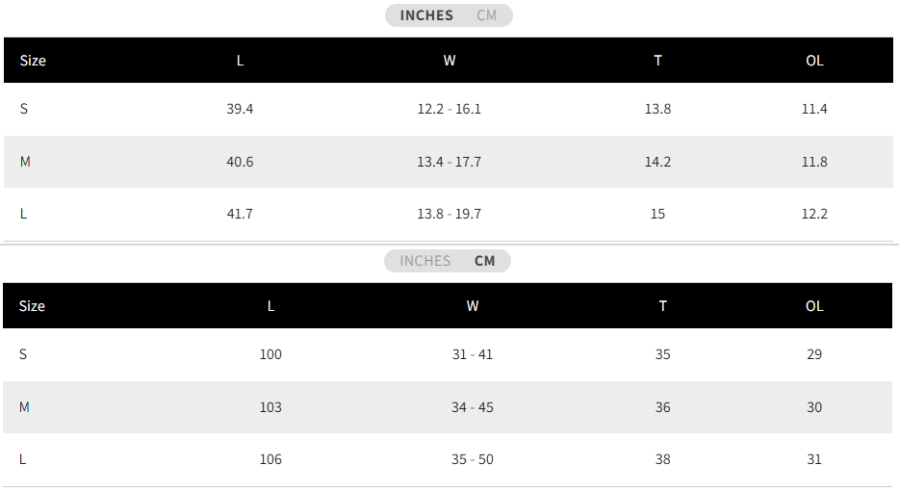Select the S size row in inches table
899x491 pixels.
pos(449,109)
